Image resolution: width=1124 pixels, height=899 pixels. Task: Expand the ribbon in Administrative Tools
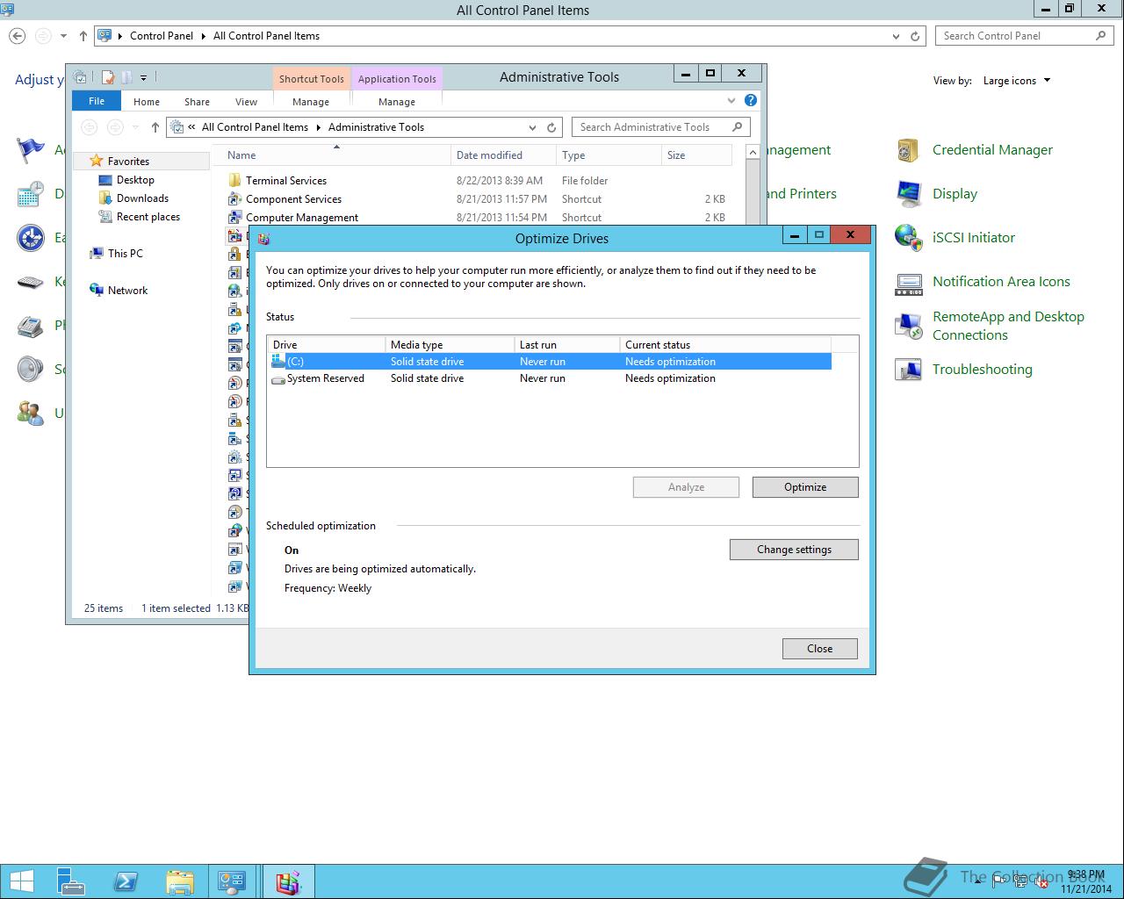click(731, 101)
